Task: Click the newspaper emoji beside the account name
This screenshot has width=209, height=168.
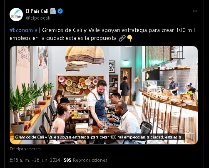Action: point(53,11)
